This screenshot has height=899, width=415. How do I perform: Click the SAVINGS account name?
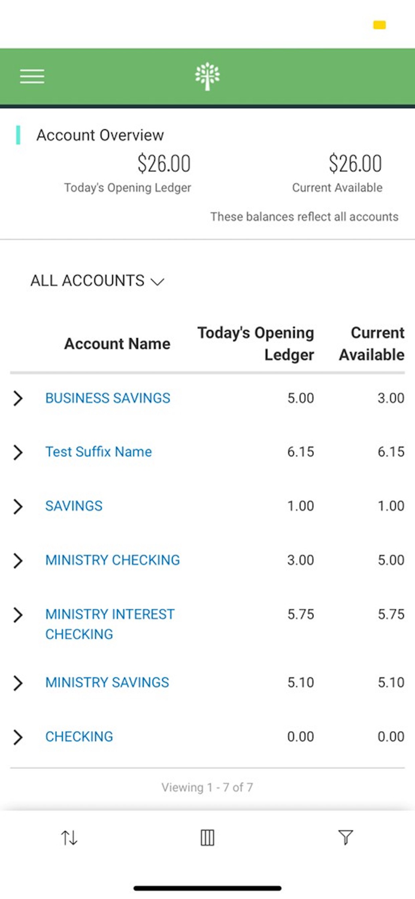[73, 506]
